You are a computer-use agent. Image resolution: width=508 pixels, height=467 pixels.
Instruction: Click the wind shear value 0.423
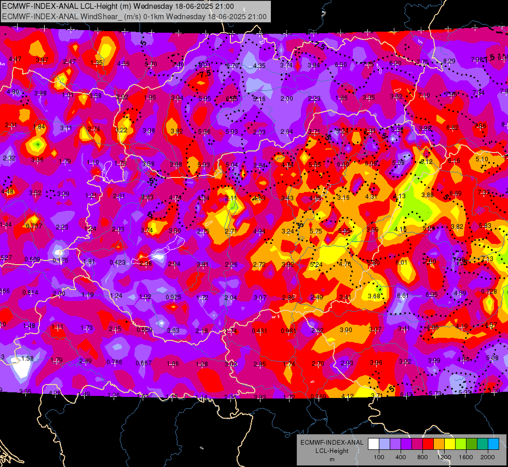tap(117, 262)
